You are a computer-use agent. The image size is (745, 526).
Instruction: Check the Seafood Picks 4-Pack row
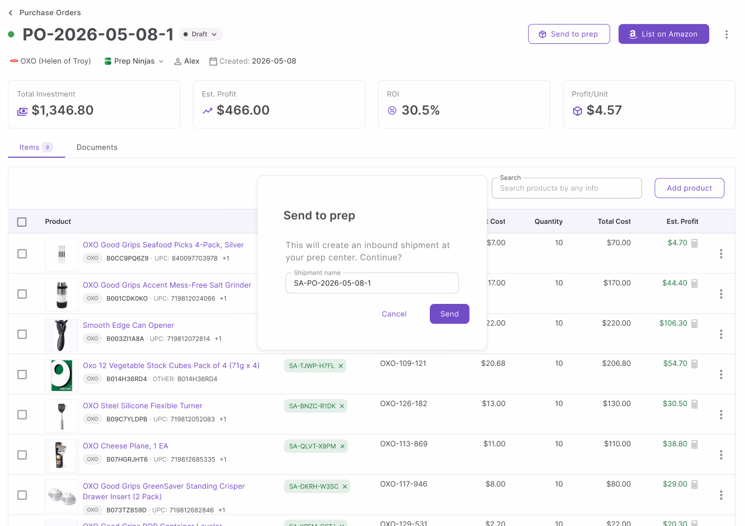coord(22,254)
